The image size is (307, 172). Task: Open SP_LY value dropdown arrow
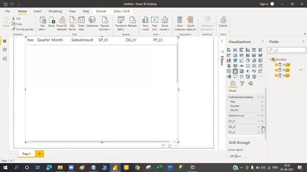click(259, 121)
